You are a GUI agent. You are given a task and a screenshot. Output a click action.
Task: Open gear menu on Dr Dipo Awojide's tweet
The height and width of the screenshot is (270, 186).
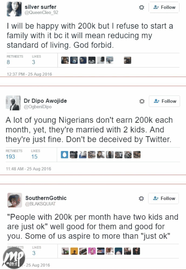(142, 101)
